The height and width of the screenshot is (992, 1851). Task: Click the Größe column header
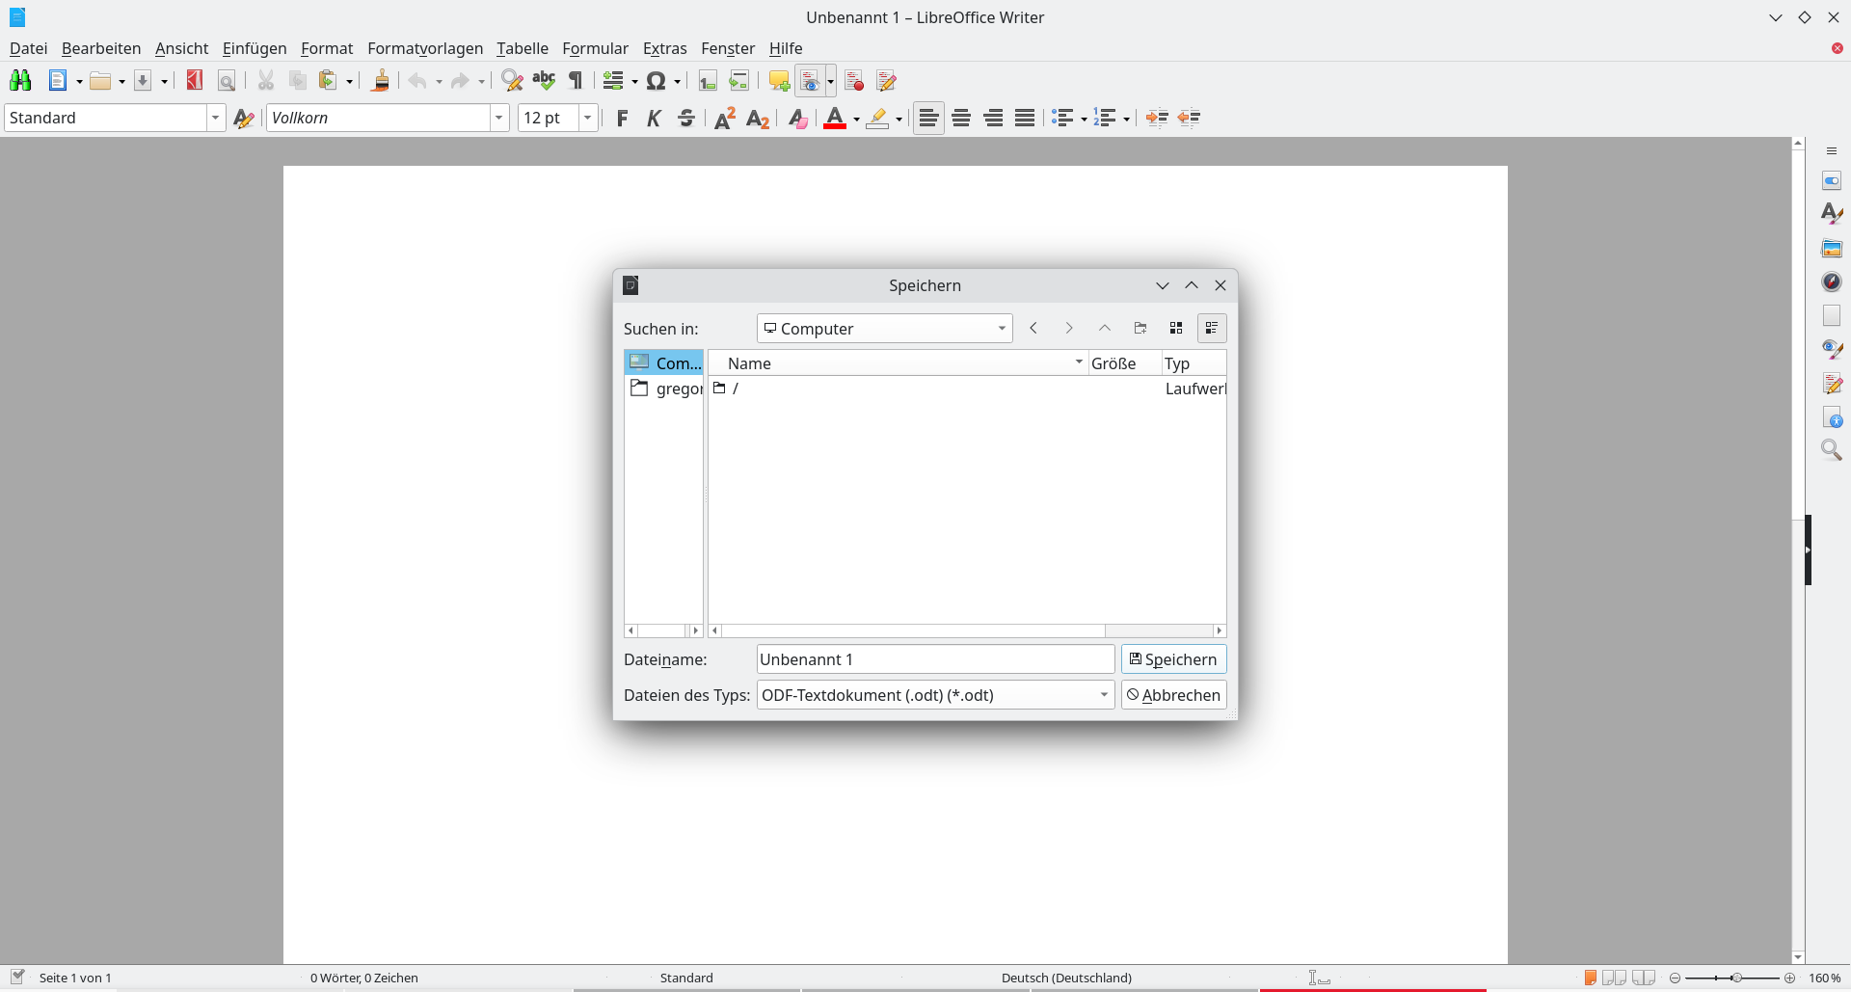(1124, 363)
